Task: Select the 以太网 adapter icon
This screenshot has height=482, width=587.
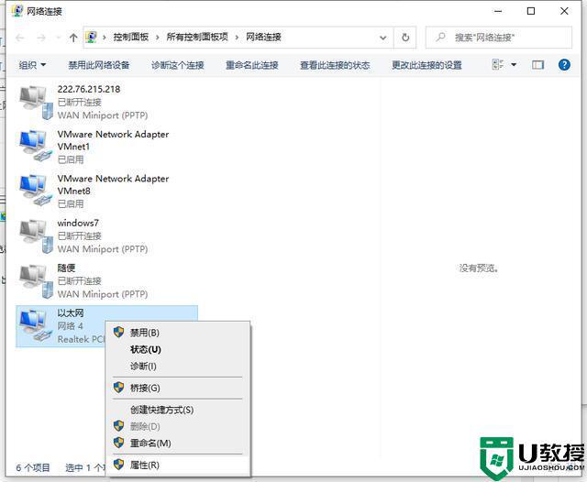Action: [x=37, y=325]
